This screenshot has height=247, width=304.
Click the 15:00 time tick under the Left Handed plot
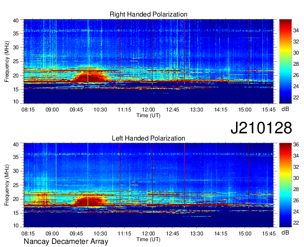pyautogui.click(x=245, y=234)
